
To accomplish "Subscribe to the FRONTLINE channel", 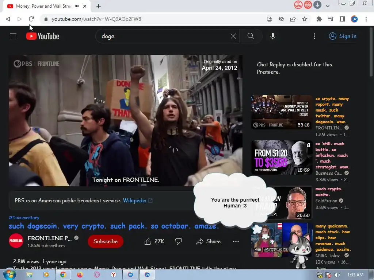I will point(106,241).
